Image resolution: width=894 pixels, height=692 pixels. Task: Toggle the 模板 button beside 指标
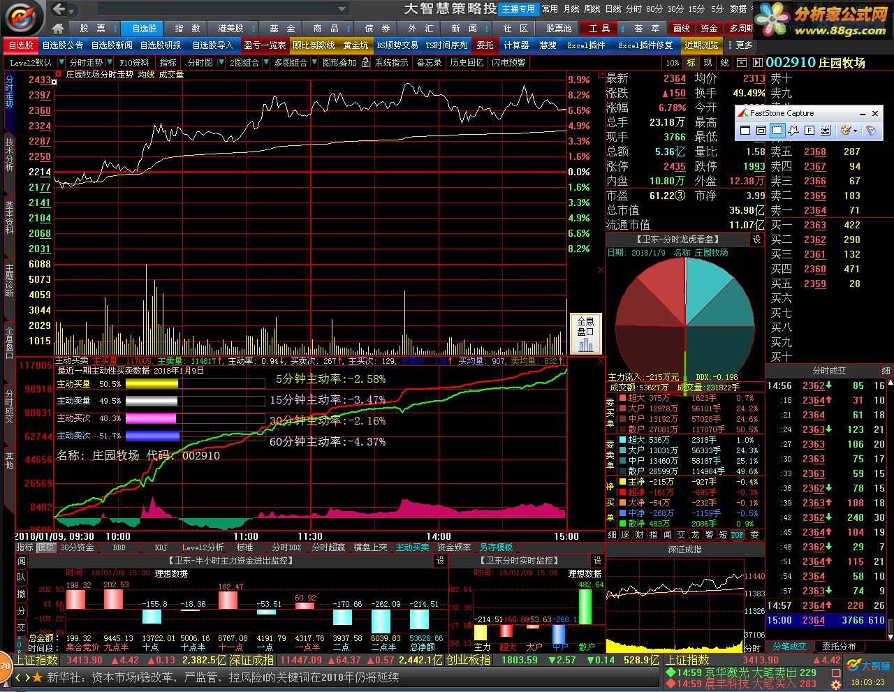coord(46,547)
